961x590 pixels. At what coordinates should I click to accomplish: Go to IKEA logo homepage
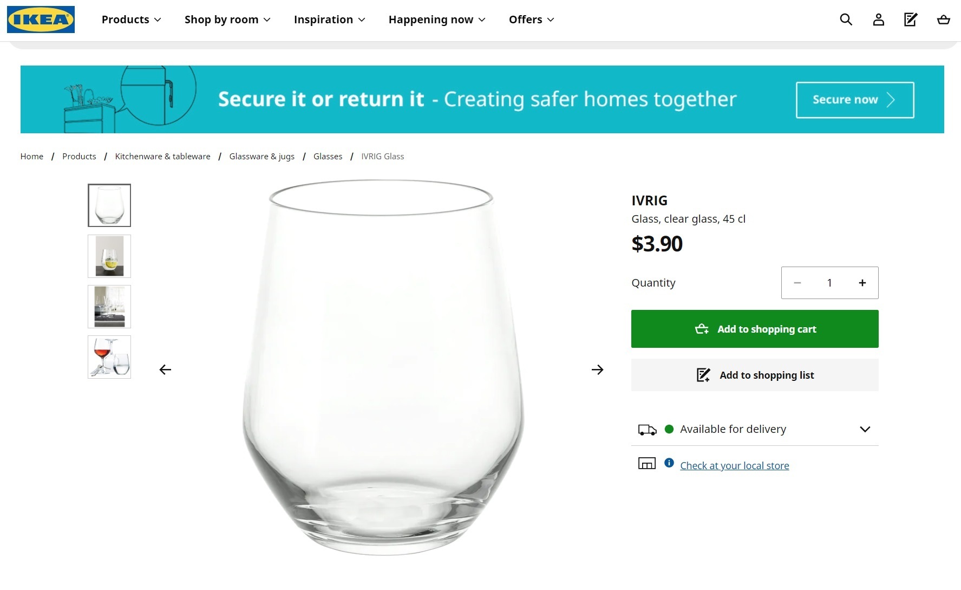click(41, 20)
